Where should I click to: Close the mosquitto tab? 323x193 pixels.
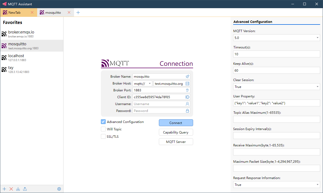pos(69,13)
